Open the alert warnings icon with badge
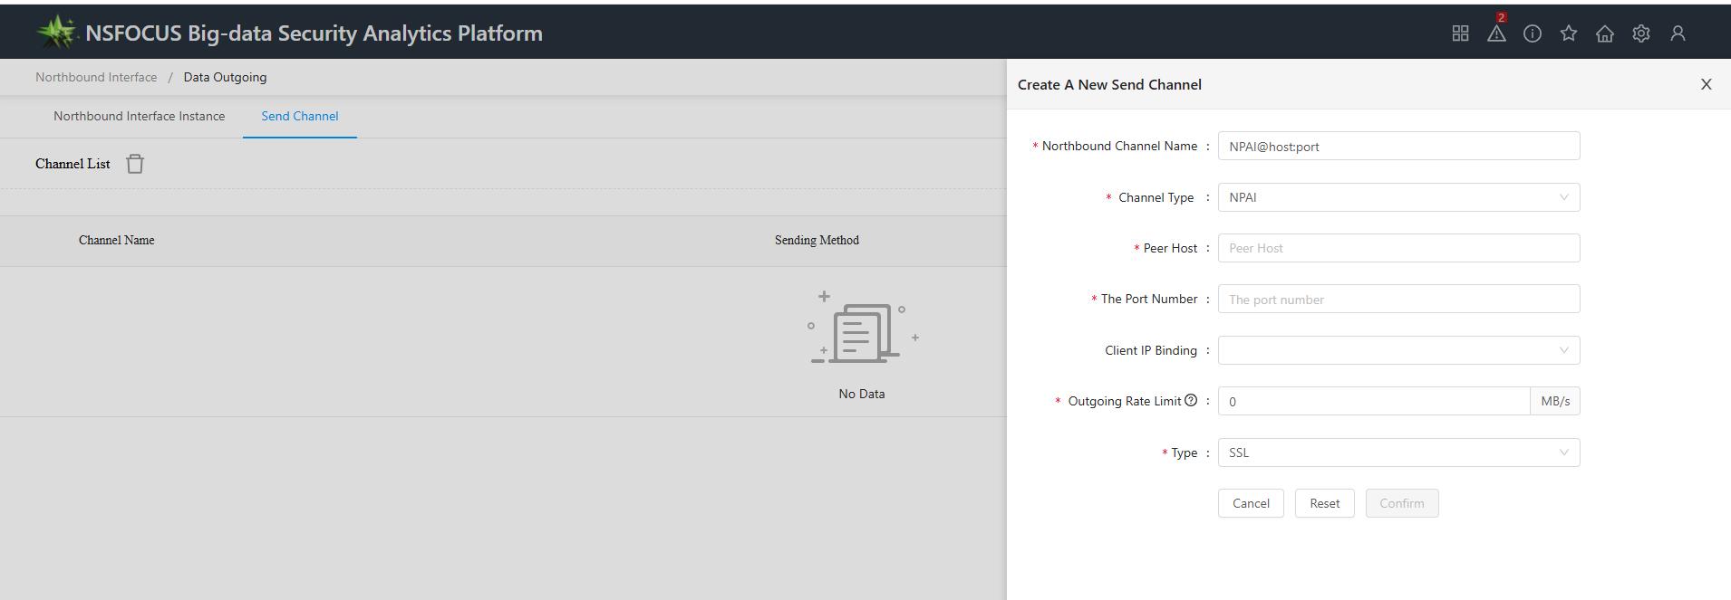Image resolution: width=1731 pixels, height=600 pixels. tap(1496, 33)
